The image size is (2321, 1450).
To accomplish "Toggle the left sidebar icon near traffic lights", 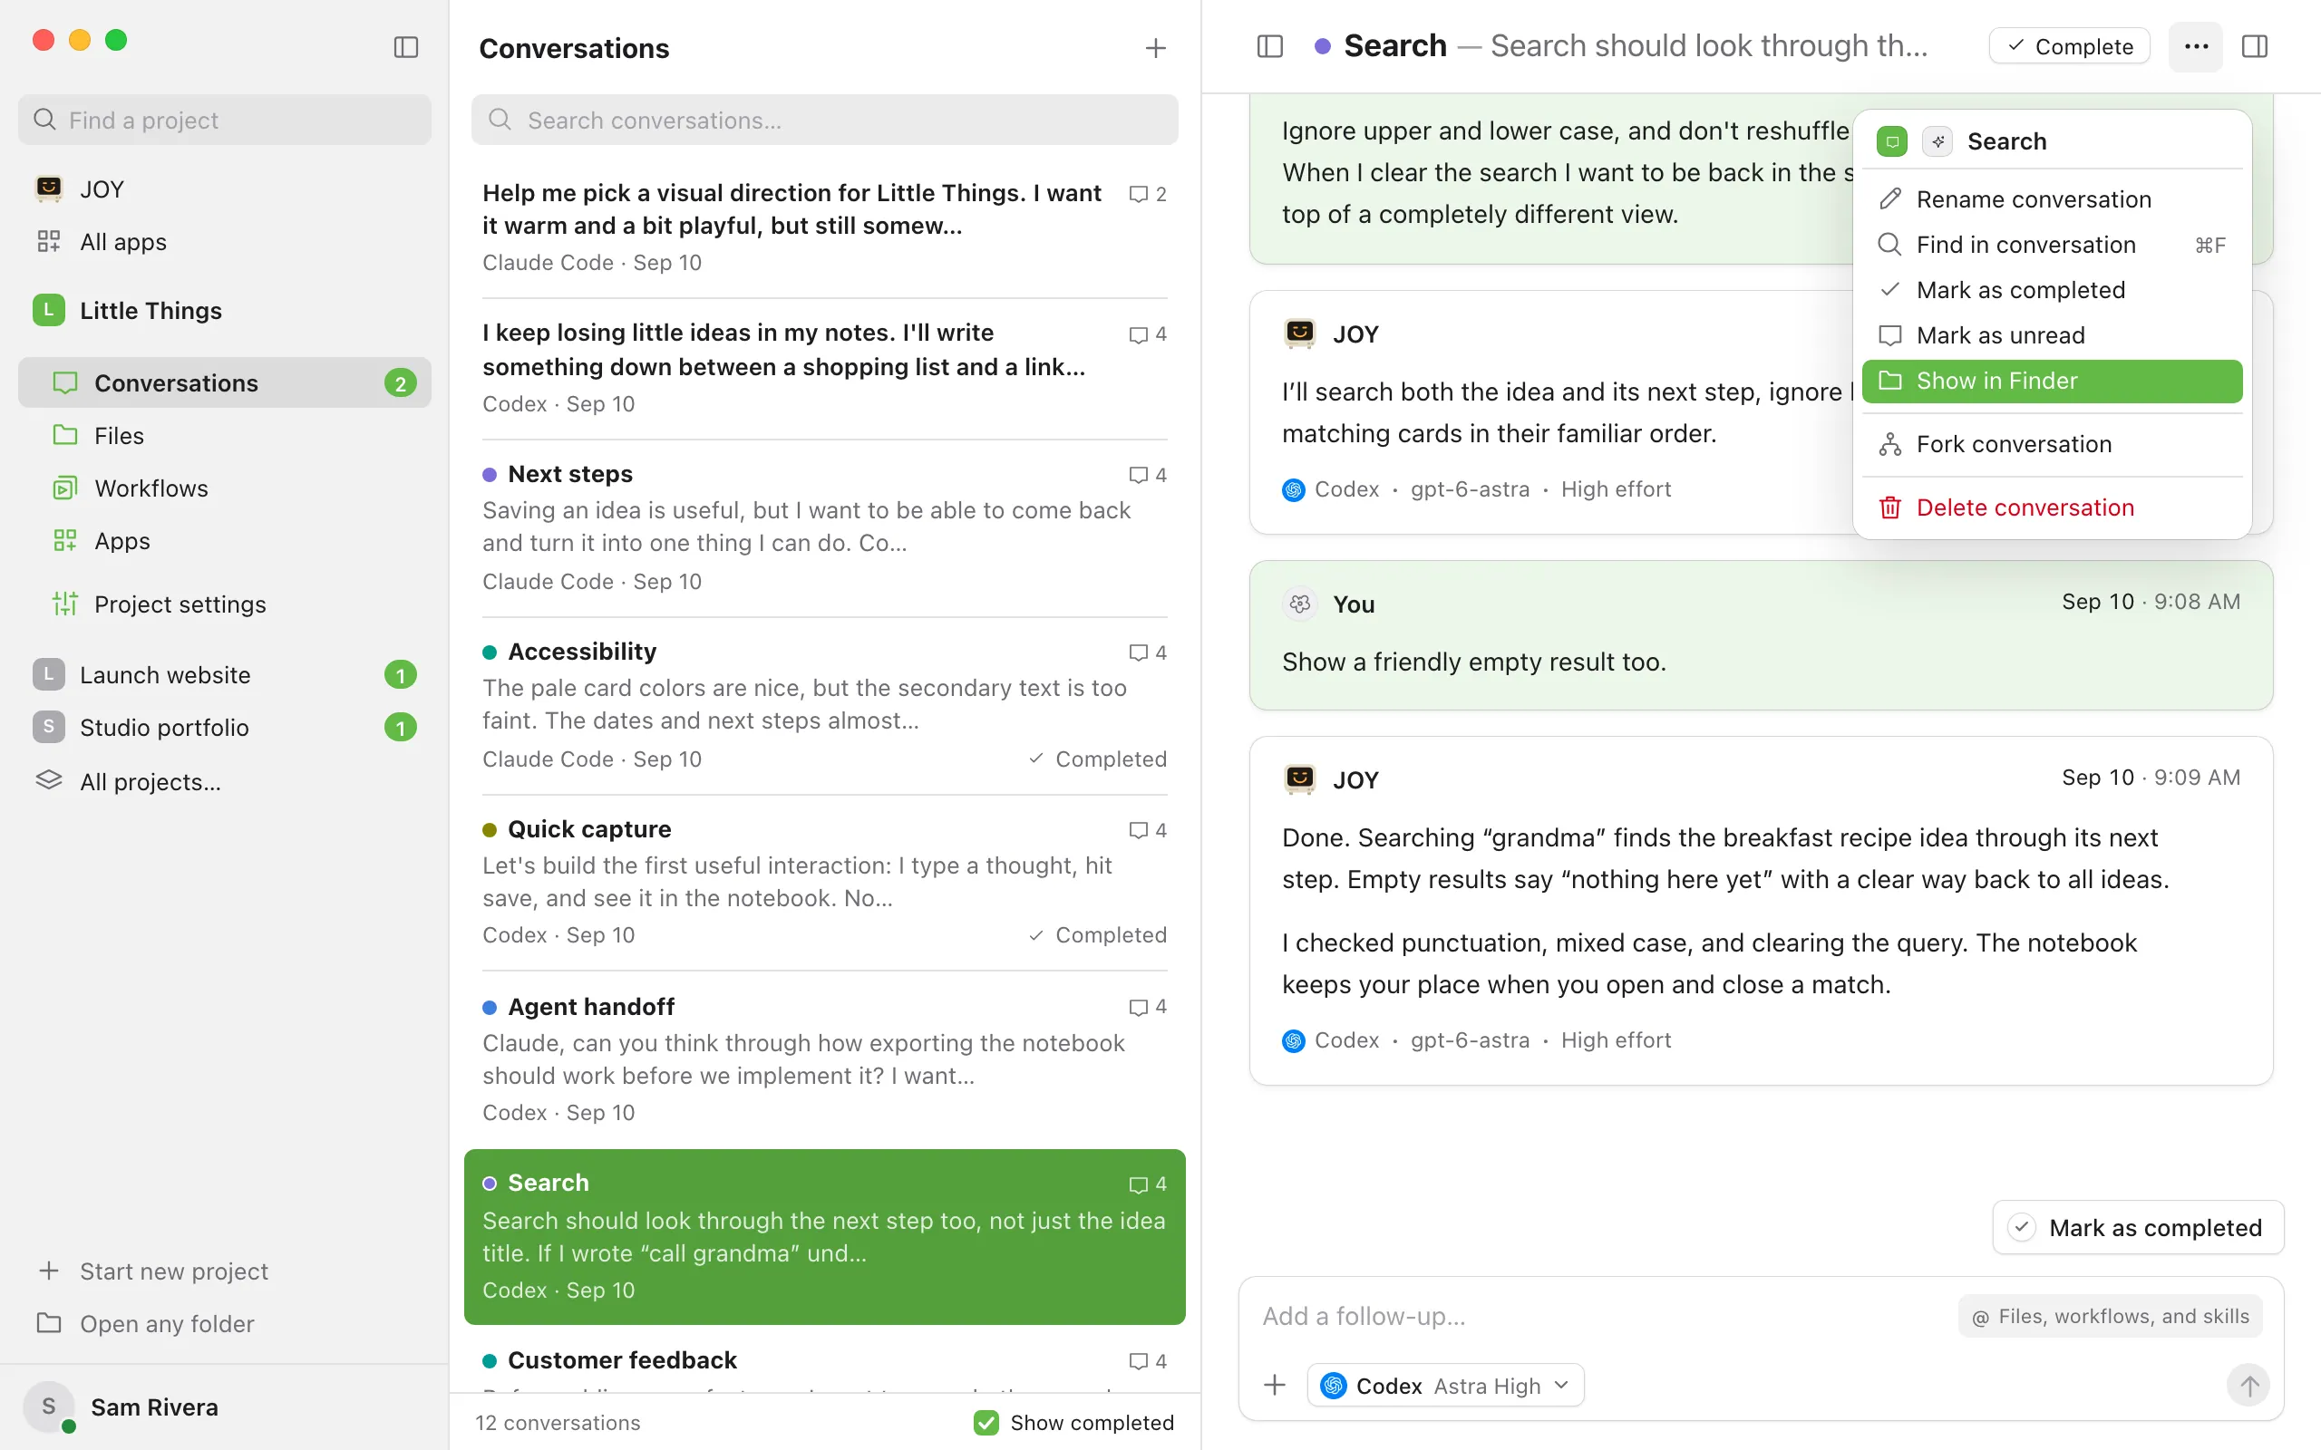I will (405, 47).
